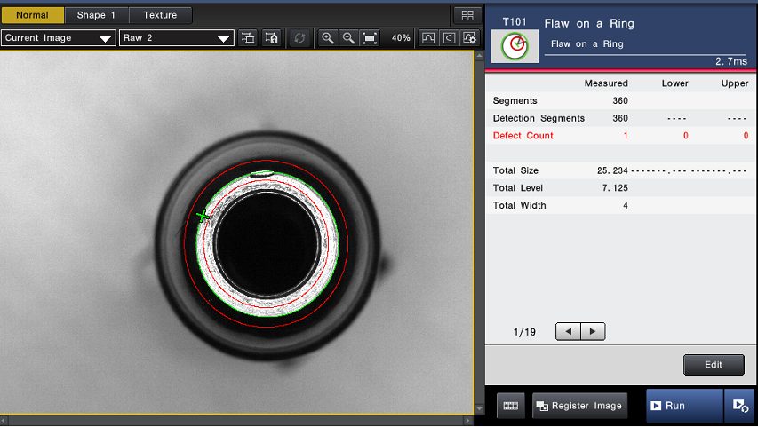The width and height of the screenshot is (758, 427).
Task: Go to next results page arrow
Action: 593,331
